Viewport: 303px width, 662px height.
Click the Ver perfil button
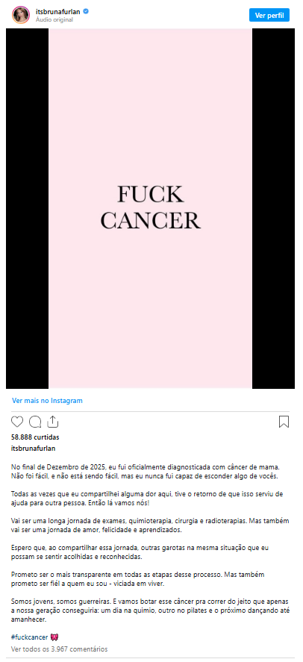click(269, 15)
